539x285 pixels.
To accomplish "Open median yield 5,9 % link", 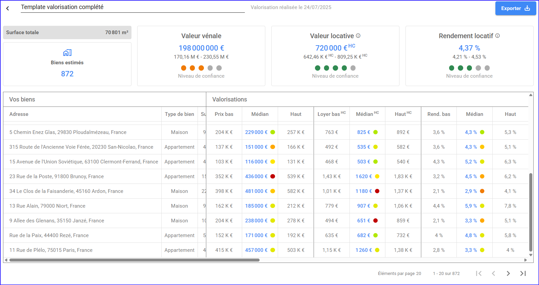I will pos(471,206).
